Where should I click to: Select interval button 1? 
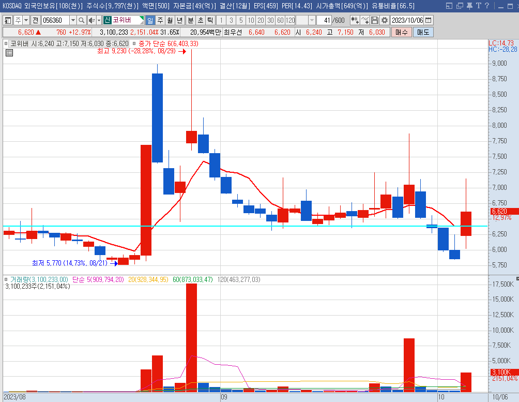click(221, 20)
